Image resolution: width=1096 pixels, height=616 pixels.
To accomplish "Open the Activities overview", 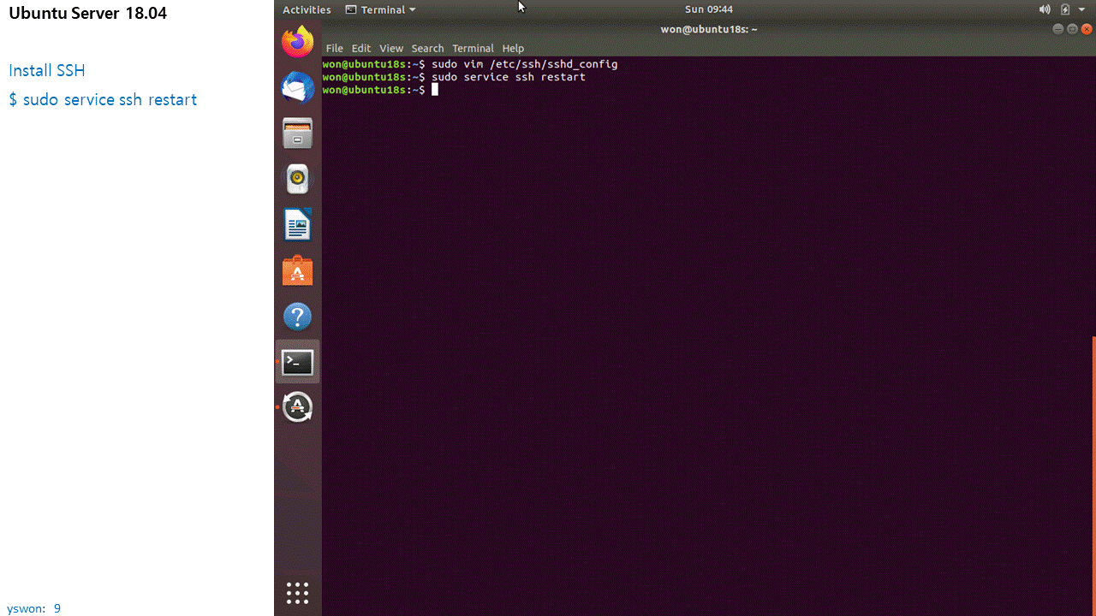I will tap(307, 9).
